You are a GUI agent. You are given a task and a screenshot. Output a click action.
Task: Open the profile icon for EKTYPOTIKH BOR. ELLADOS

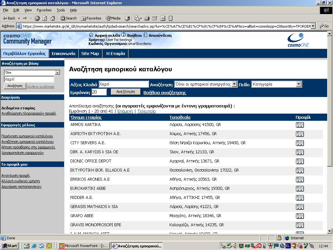pyautogui.click(x=300, y=171)
